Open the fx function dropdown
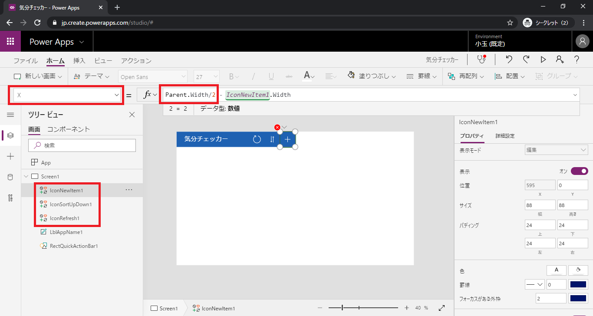593x316 pixels. point(150,95)
